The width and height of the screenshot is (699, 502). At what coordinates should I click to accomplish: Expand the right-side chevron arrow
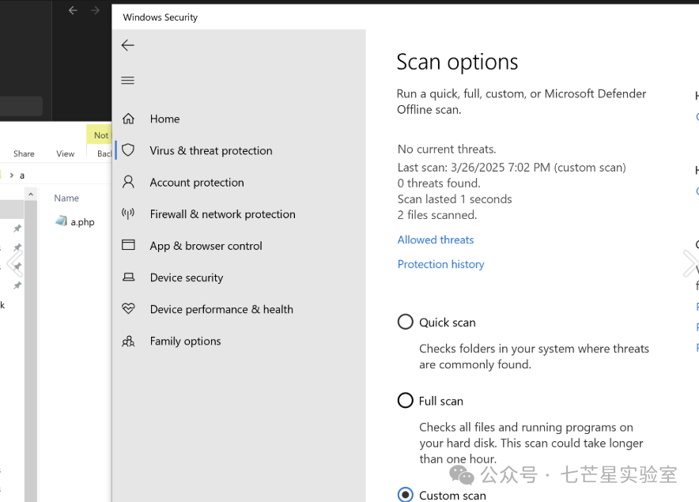coord(690,263)
